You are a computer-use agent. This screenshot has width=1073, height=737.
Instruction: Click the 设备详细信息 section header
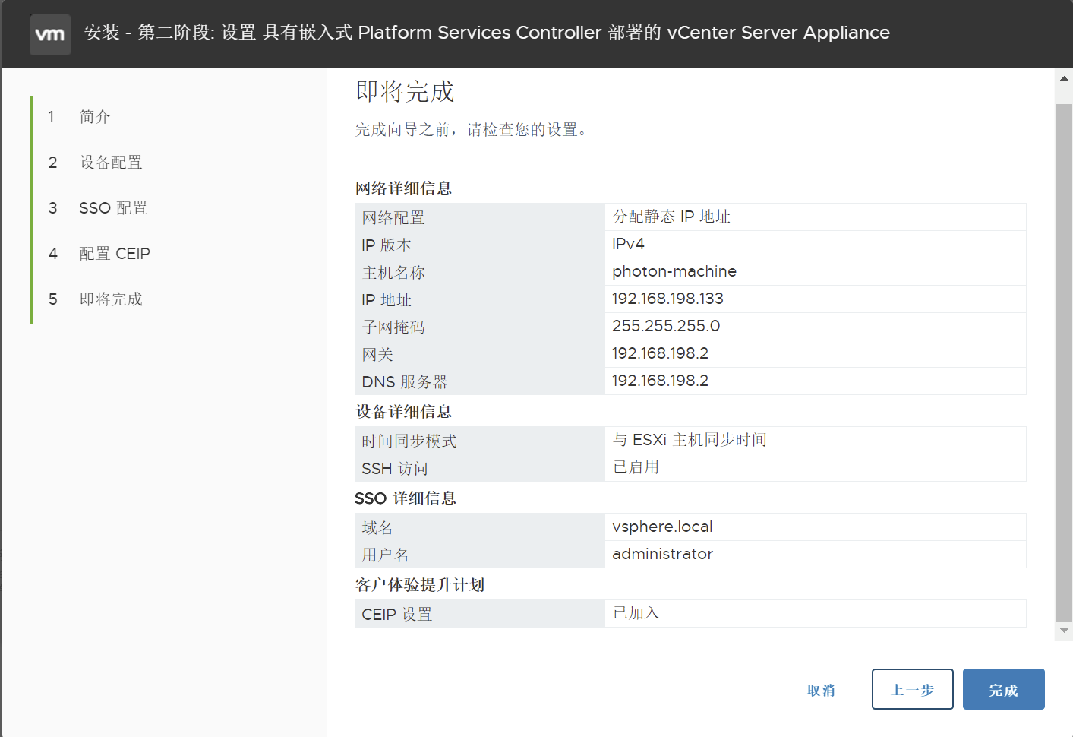click(x=403, y=412)
